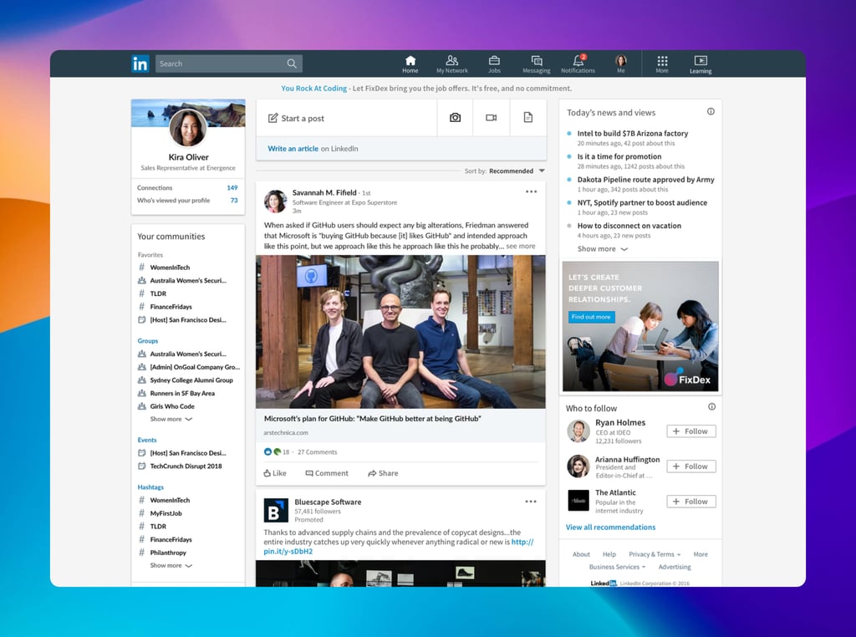Click Ryan Holmes's avatar
The height and width of the screenshot is (637, 856).
coord(578,431)
